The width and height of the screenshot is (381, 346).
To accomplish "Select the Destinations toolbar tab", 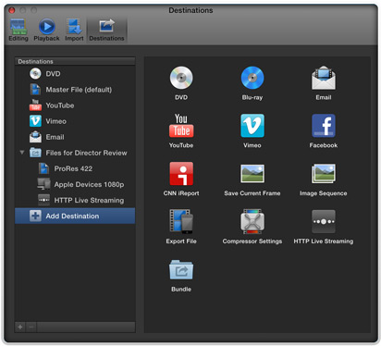I will (106, 30).
